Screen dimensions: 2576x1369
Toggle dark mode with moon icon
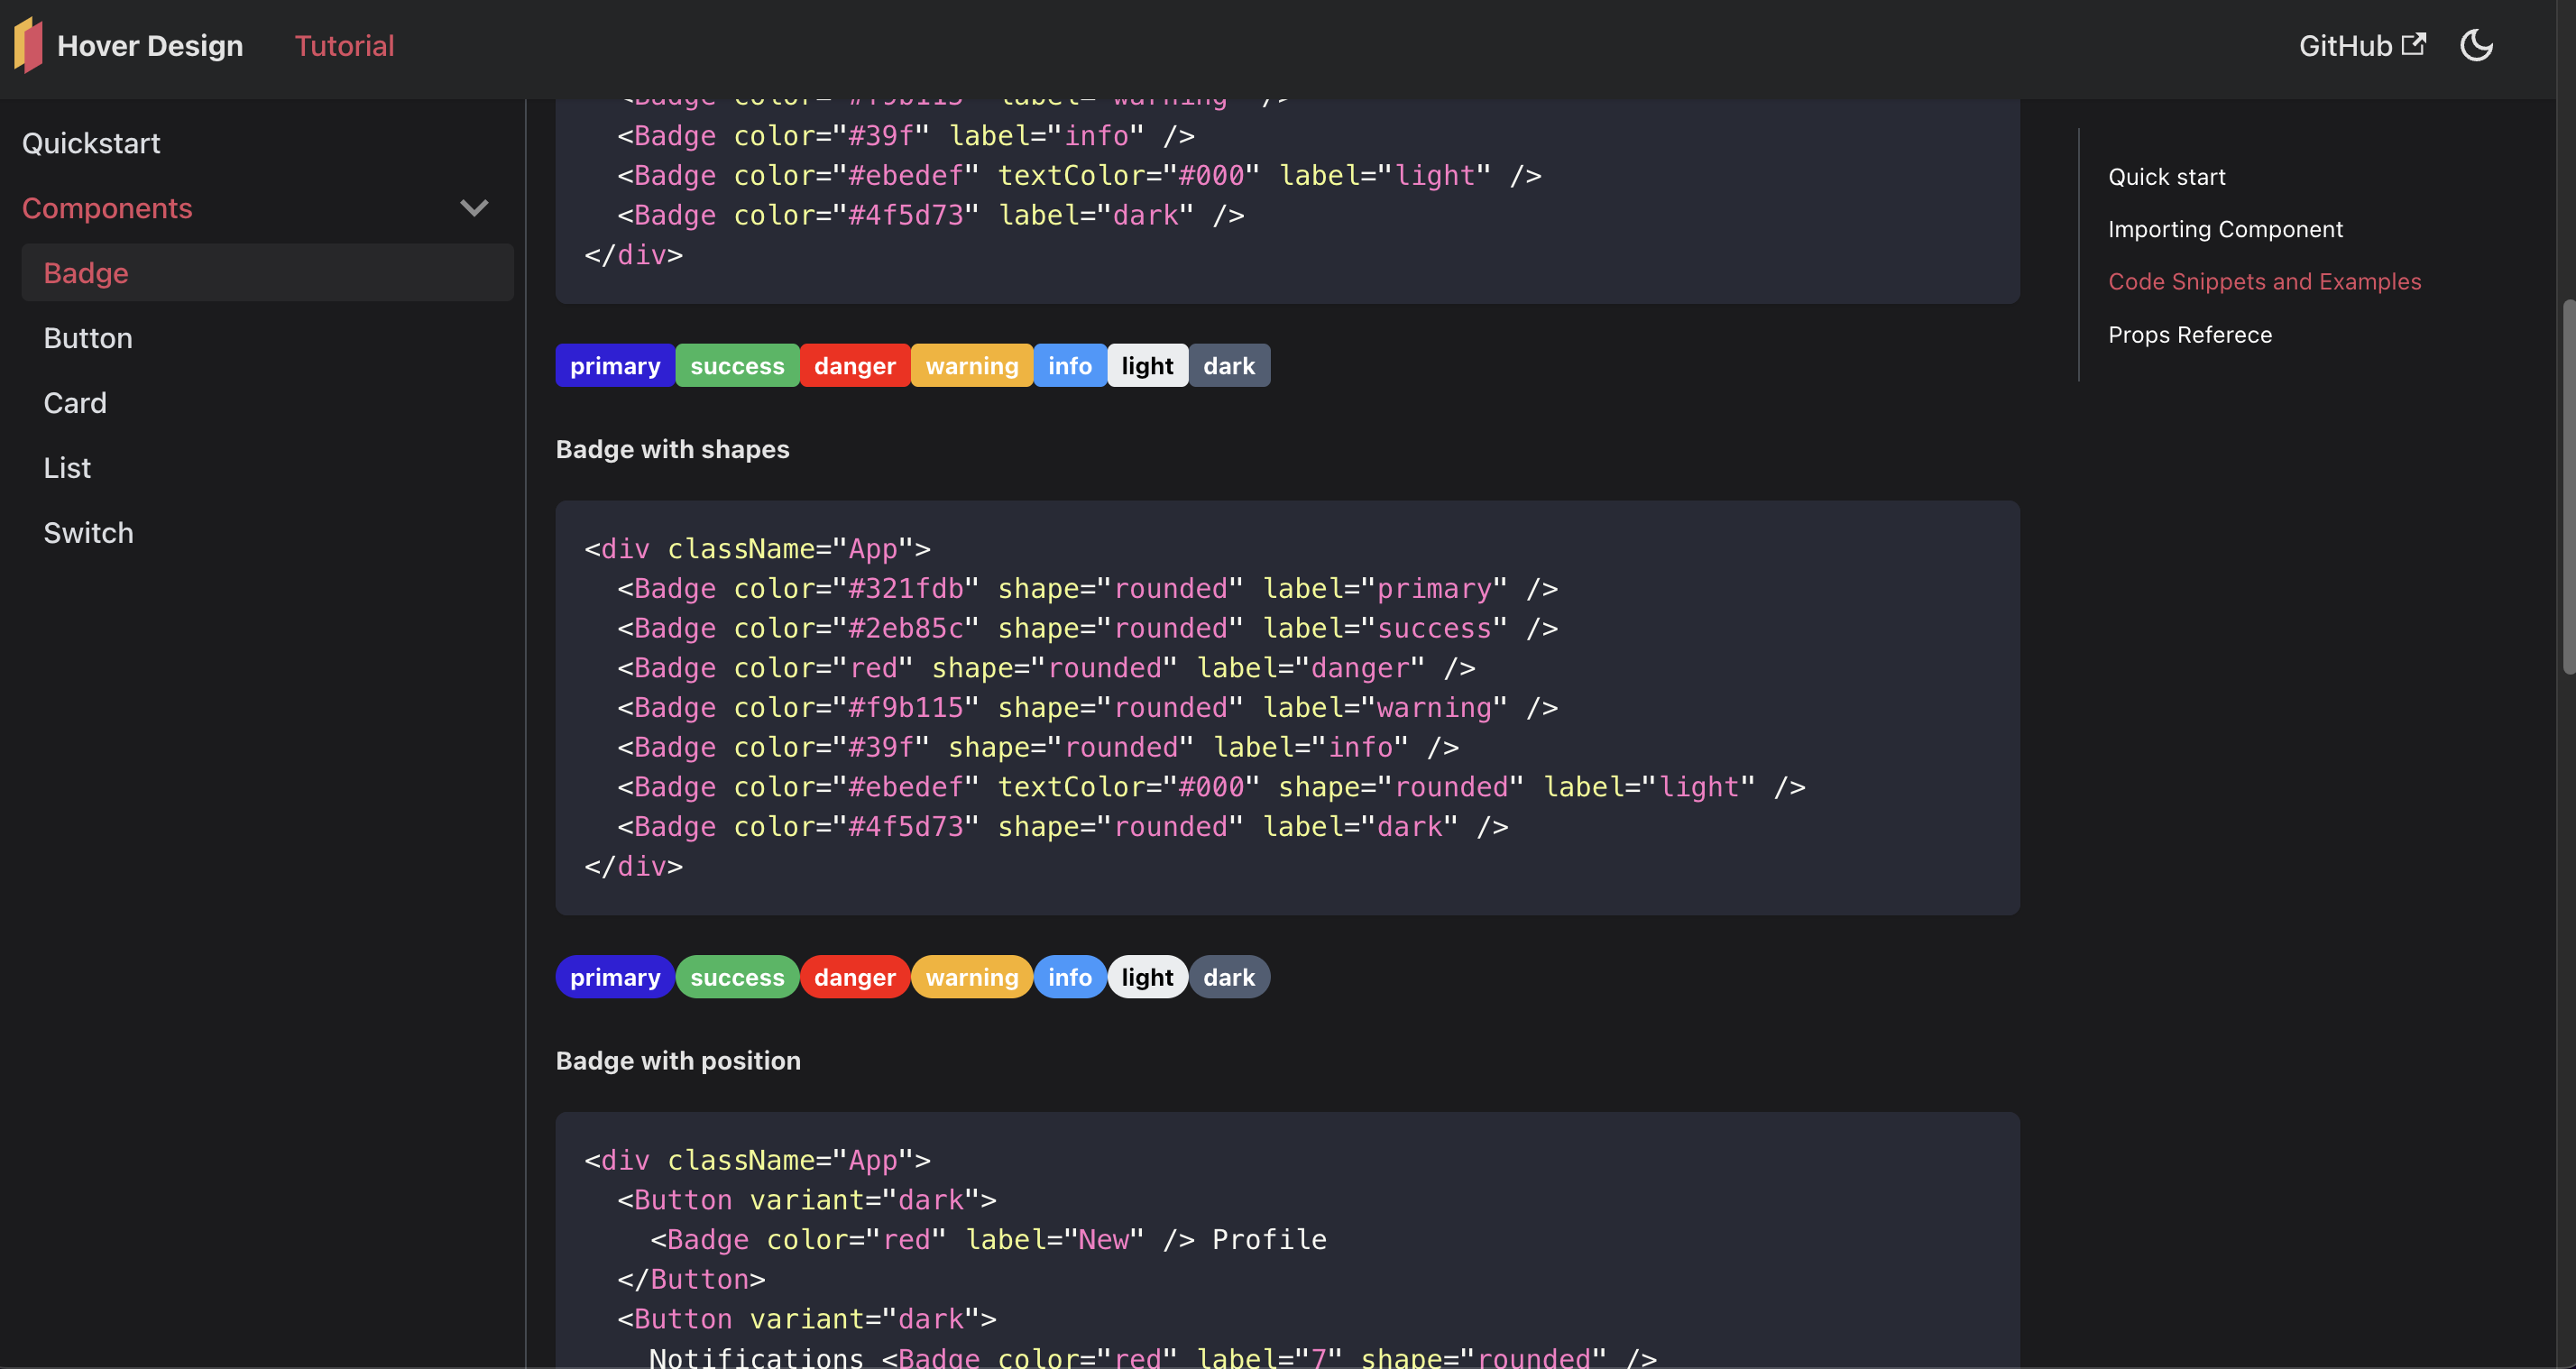click(2476, 45)
